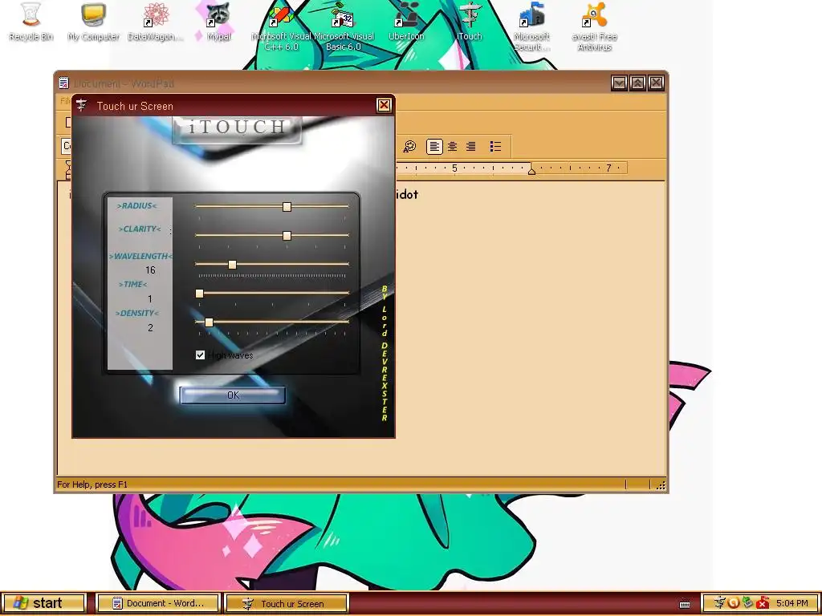This screenshot has height=616, width=822.
Task: Click WordPad status text For Help, press F1
Action: [x=92, y=484]
